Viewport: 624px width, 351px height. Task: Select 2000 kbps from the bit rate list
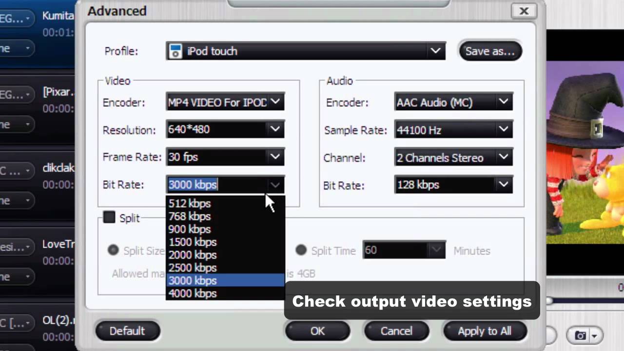(x=225, y=254)
